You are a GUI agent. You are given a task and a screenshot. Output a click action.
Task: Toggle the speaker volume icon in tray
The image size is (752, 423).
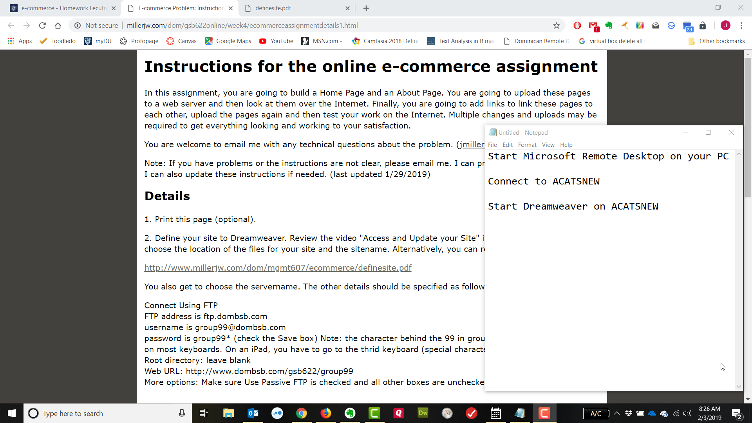point(687,413)
